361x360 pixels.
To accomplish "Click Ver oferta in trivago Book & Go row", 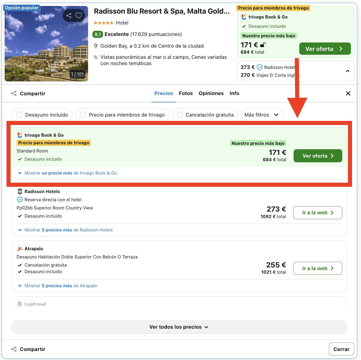I will pyautogui.click(x=318, y=156).
